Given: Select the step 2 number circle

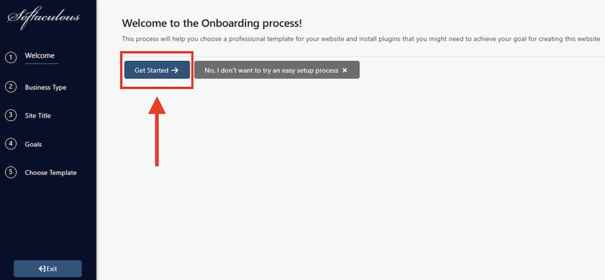Looking at the screenshot, I should [x=10, y=87].
